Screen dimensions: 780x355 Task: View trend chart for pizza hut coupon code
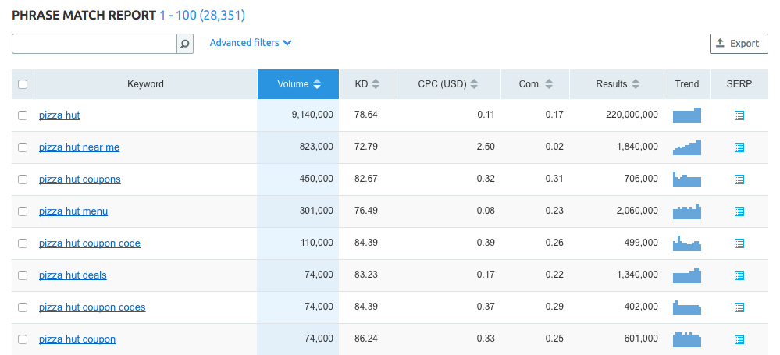click(687, 243)
